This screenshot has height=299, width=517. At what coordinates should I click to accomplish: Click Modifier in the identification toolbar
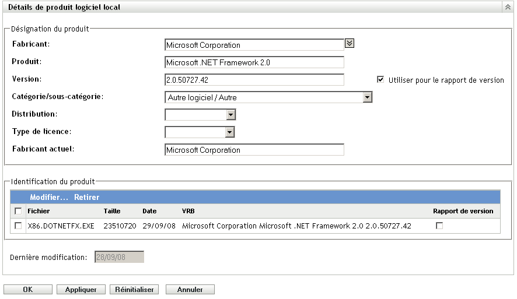pyautogui.click(x=49, y=198)
